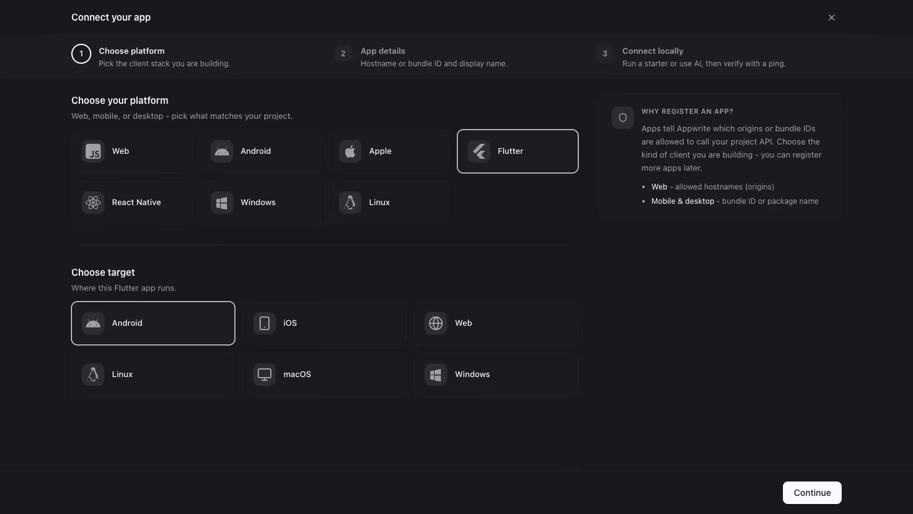Click the WHY REGISTER AN APP? heading

click(687, 111)
